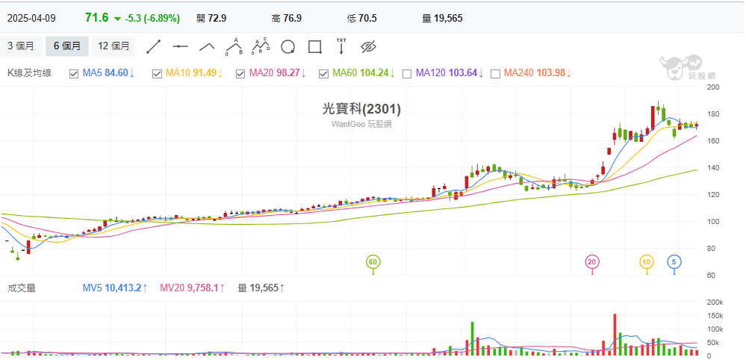Disable the MA10 moving average line
The width and height of the screenshot is (746, 360).
[x=157, y=73]
